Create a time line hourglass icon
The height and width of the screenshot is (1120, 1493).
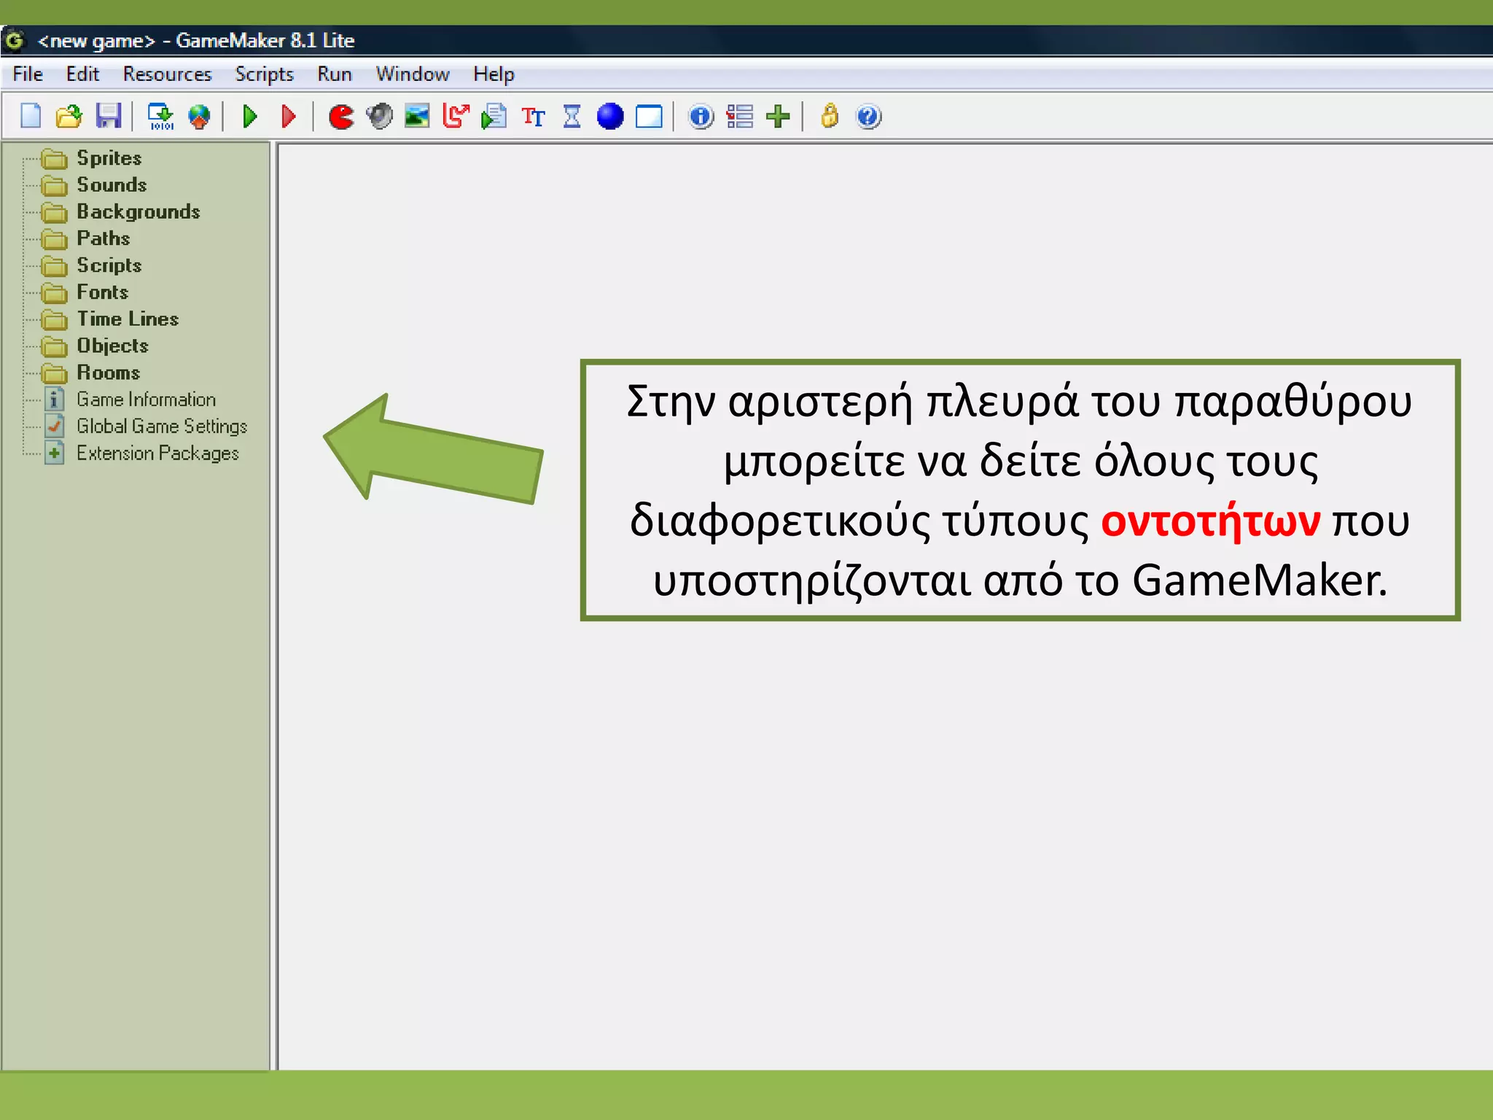(x=572, y=116)
